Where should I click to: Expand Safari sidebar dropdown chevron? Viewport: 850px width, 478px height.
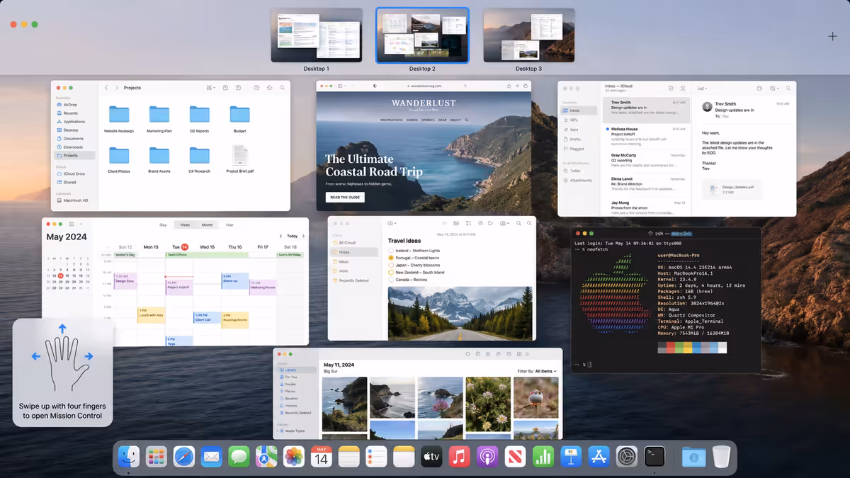(x=347, y=86)
